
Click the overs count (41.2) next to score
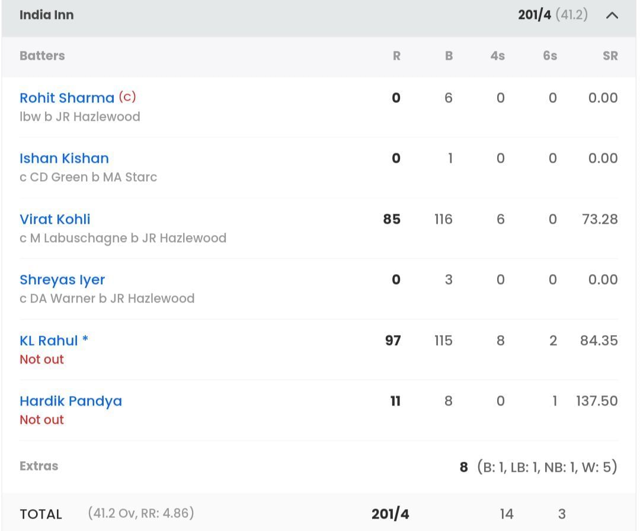pos(571,15)
